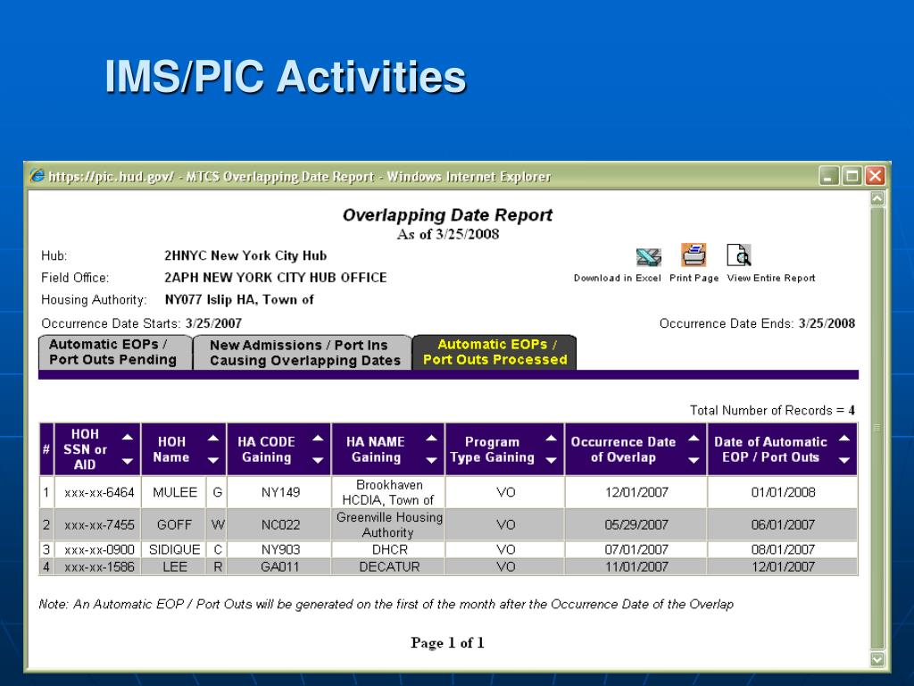The height and width of the screenshot is (686, 914).
Task: Click Greenville Housing Authority cell
Action: [389, 525]
